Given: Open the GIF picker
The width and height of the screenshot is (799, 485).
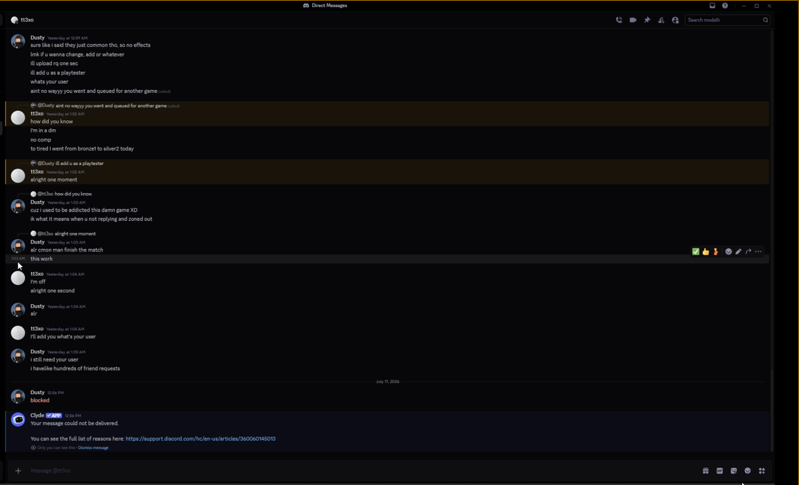Looking at the screenshot, I should 720,471.
